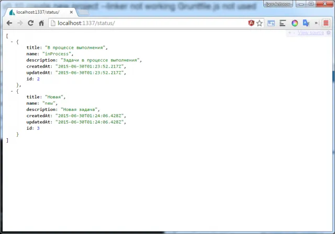Screen dimensions: 335x234
Task: Open the color wheel extension
Action: 295,23
